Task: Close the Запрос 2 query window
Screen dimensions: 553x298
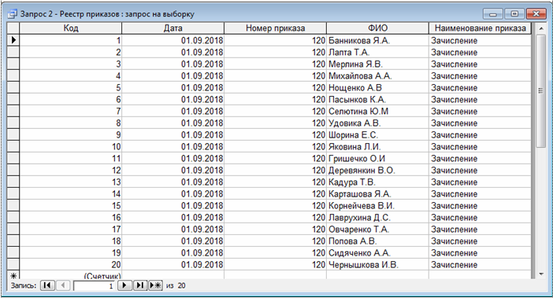Action: pyautogui.click(x=536, y=13)
